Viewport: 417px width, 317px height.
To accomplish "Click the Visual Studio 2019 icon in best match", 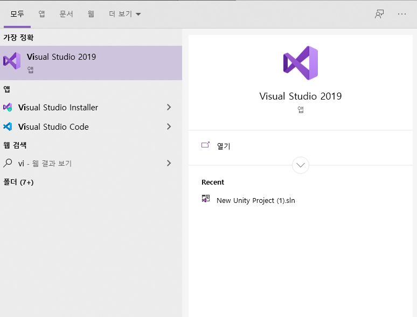I will (x=12, y=61).
